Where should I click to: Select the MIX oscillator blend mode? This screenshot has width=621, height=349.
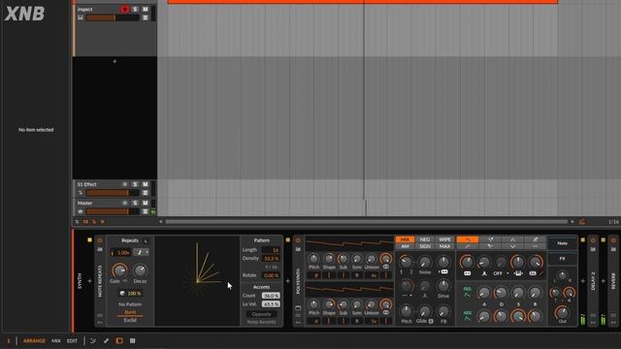406,239
